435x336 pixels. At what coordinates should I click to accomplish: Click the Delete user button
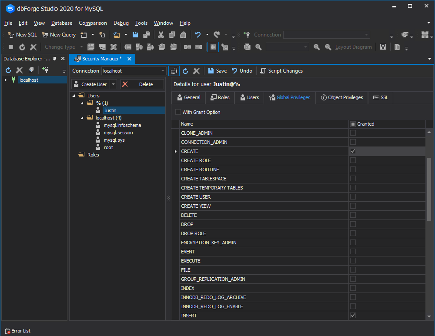click(142, 84)
